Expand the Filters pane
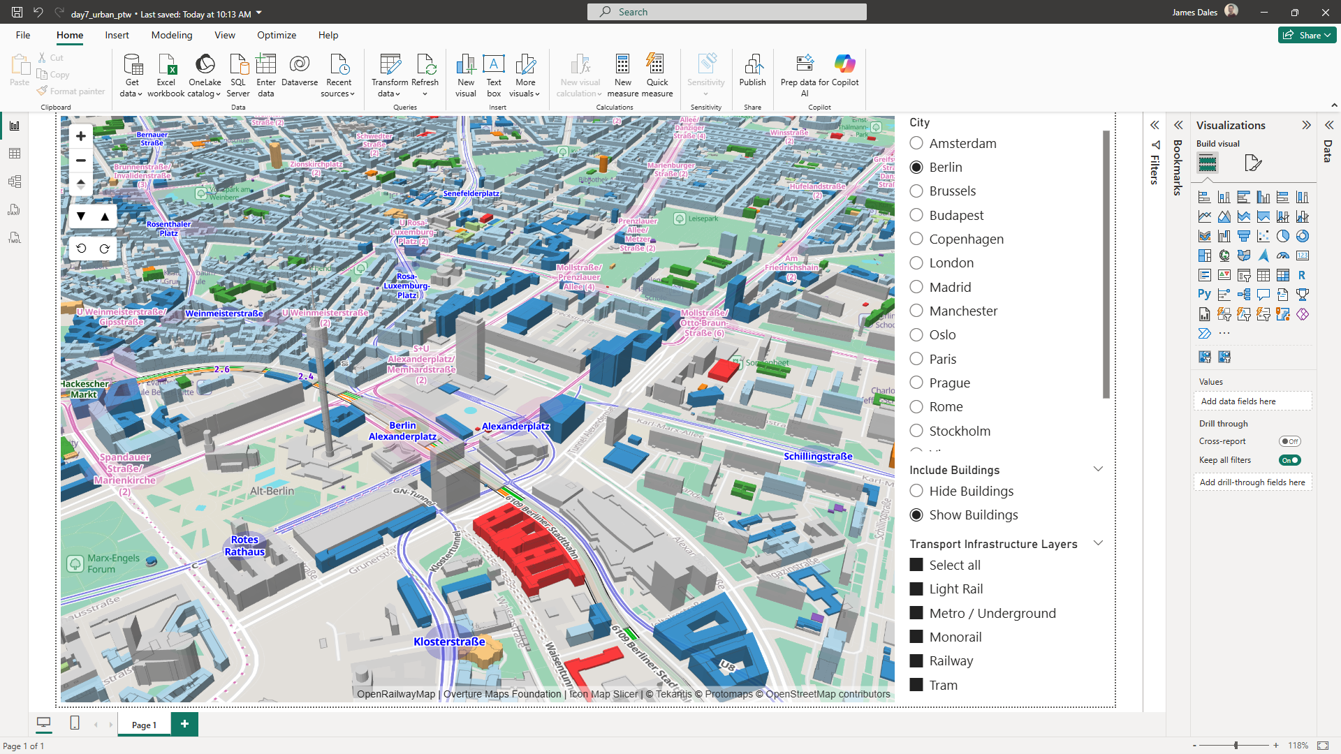1341x754 pixels. [1155, 125]
